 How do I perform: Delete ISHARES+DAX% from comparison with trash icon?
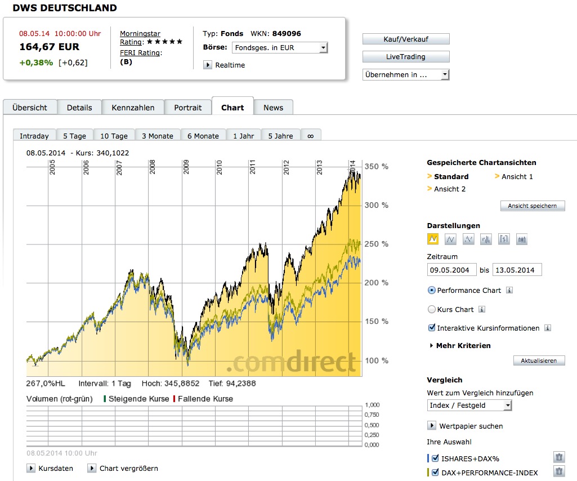point(558,458)
